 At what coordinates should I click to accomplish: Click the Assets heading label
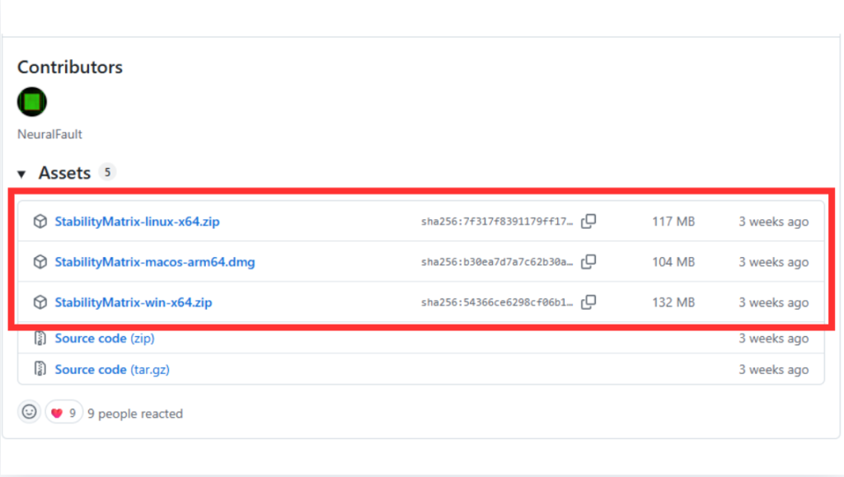point(64,173)
